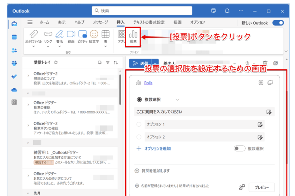Expand the Officeドクター2 懇親会について message thread
The image size is (295, 196).
point(28,75)
